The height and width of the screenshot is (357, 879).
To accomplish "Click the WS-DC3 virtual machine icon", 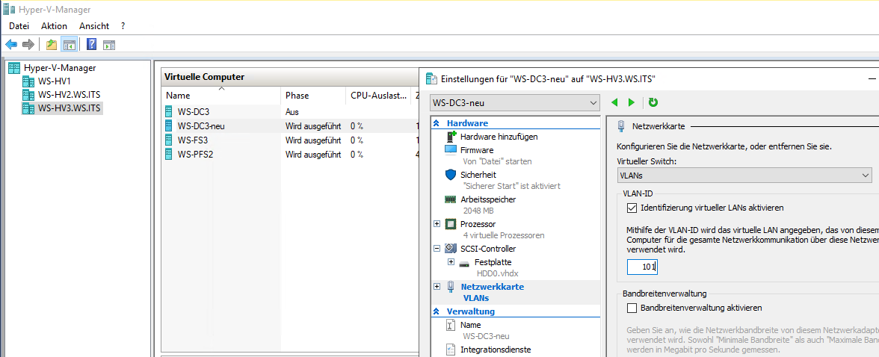I will click(169, 111).
